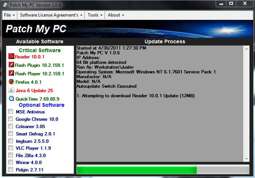The height and width of the screenshot is (178, 255).
Task: Click the log scrollbar up arrow
Action: click(247, 49)
